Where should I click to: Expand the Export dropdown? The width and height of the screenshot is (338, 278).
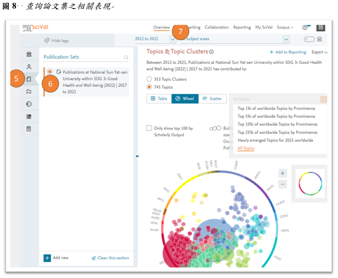pyautogui.click(x=319, y=52)
